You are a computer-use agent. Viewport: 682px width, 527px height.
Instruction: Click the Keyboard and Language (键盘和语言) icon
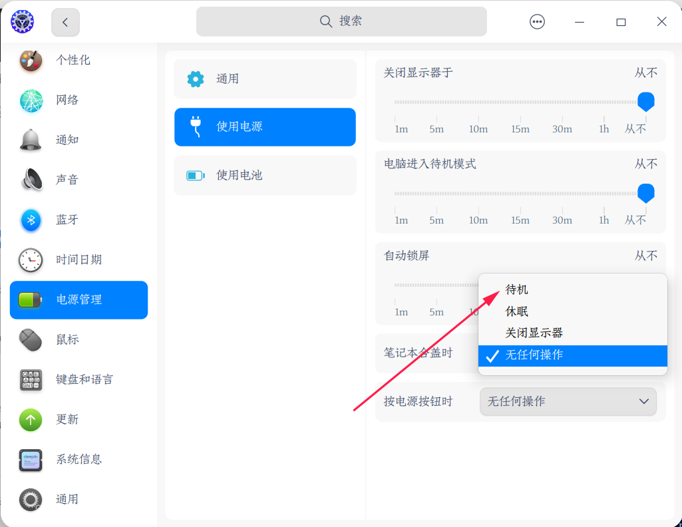[x=31, y=379]
